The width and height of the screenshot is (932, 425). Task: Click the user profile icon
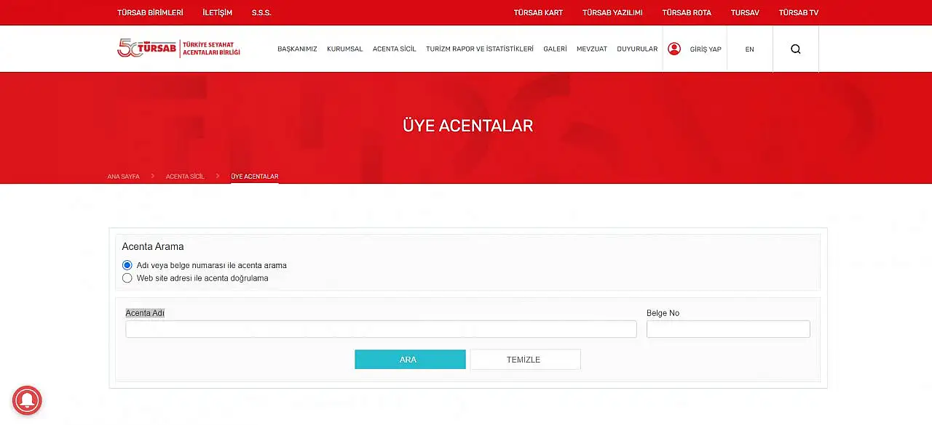pos(674,49)
